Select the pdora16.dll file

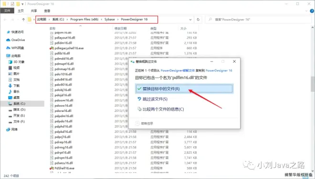click(63, 110)
